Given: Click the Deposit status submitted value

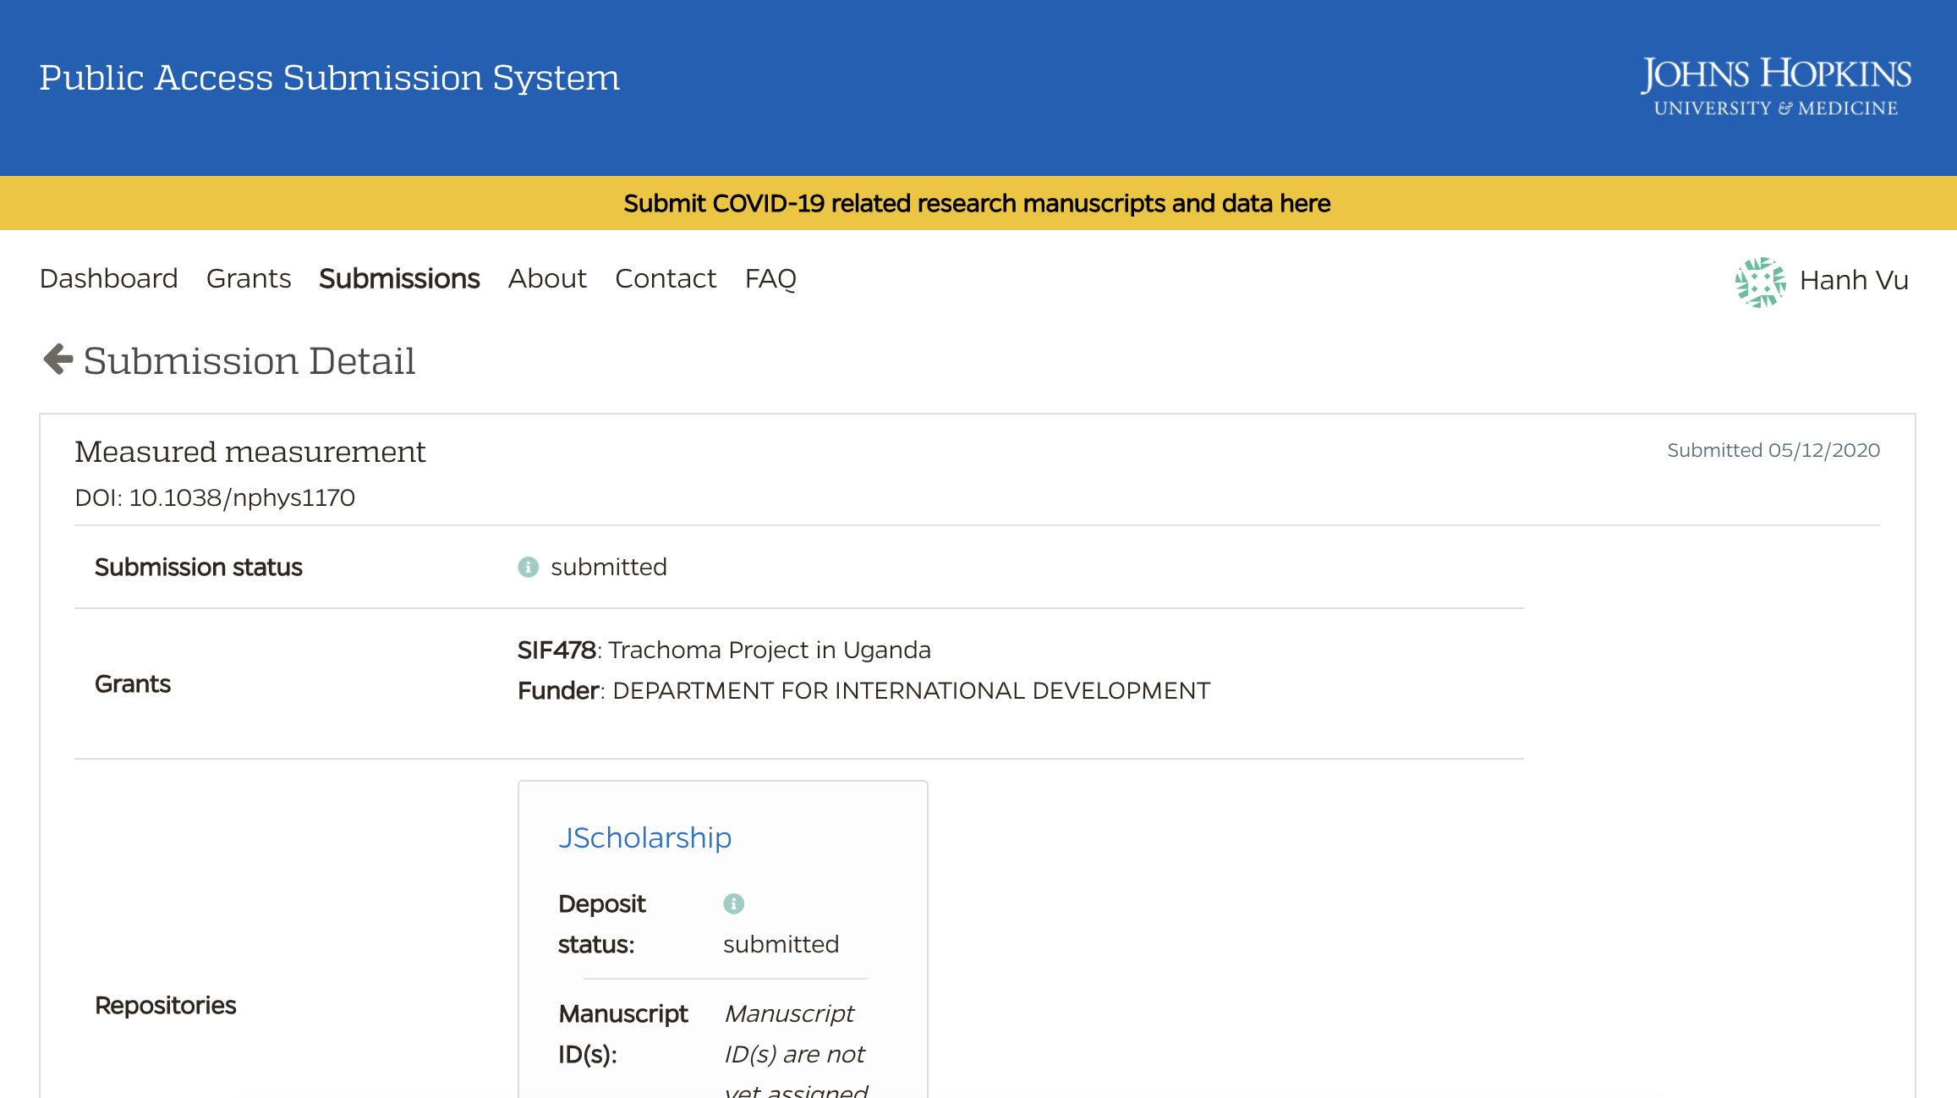Looking at the screenshot, I should (781, 944).
